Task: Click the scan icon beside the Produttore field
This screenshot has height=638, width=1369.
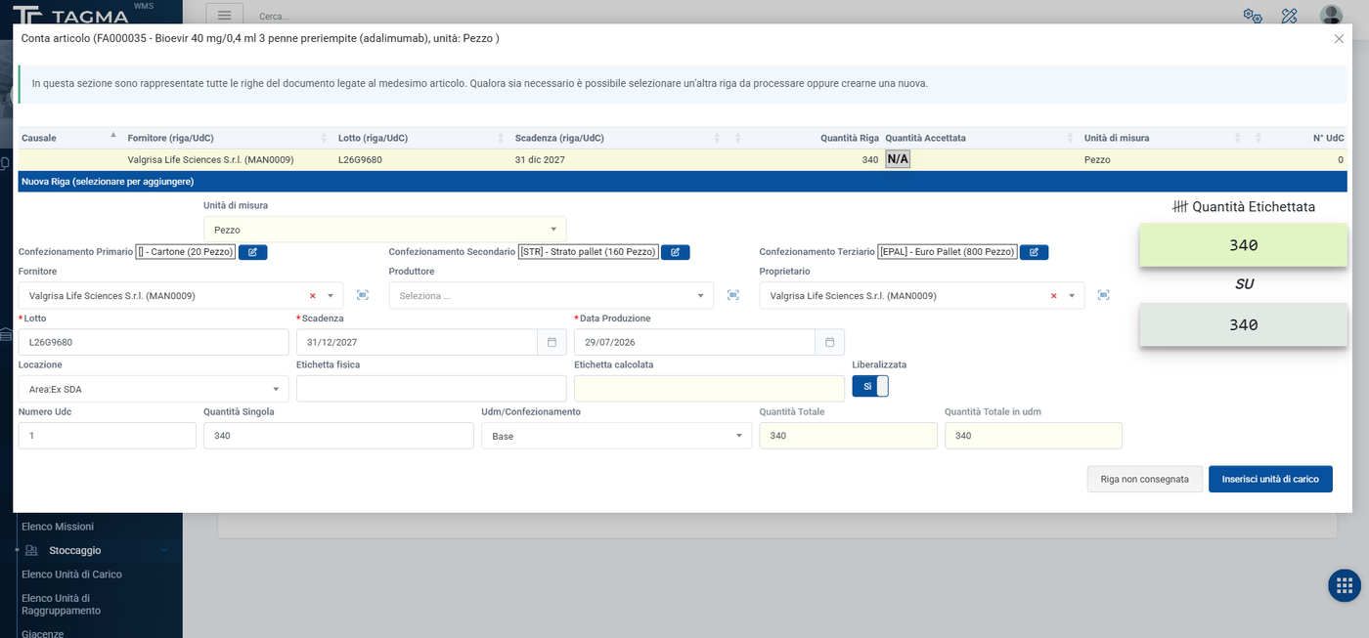Action: click(x=733, y=295)
